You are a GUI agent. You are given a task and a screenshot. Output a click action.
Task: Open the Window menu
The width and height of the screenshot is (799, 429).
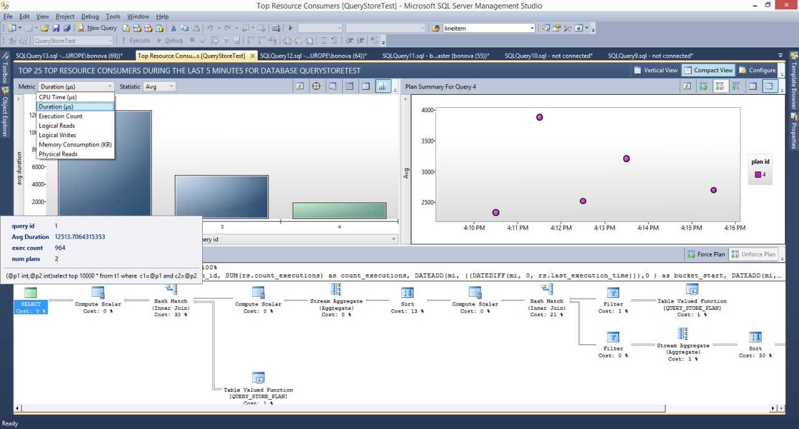[138, 16]
